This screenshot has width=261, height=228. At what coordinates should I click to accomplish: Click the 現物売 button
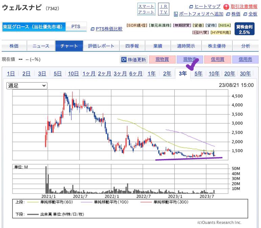tap(190, 60)
